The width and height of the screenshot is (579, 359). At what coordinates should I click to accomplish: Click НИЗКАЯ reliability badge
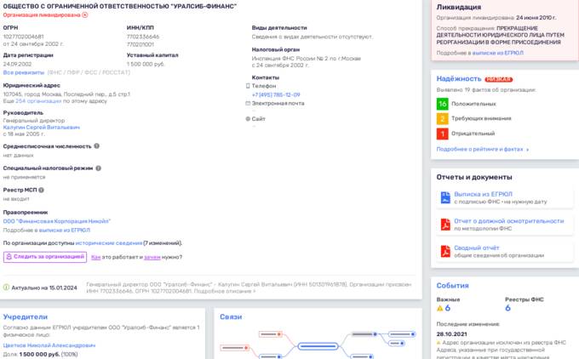498,79
